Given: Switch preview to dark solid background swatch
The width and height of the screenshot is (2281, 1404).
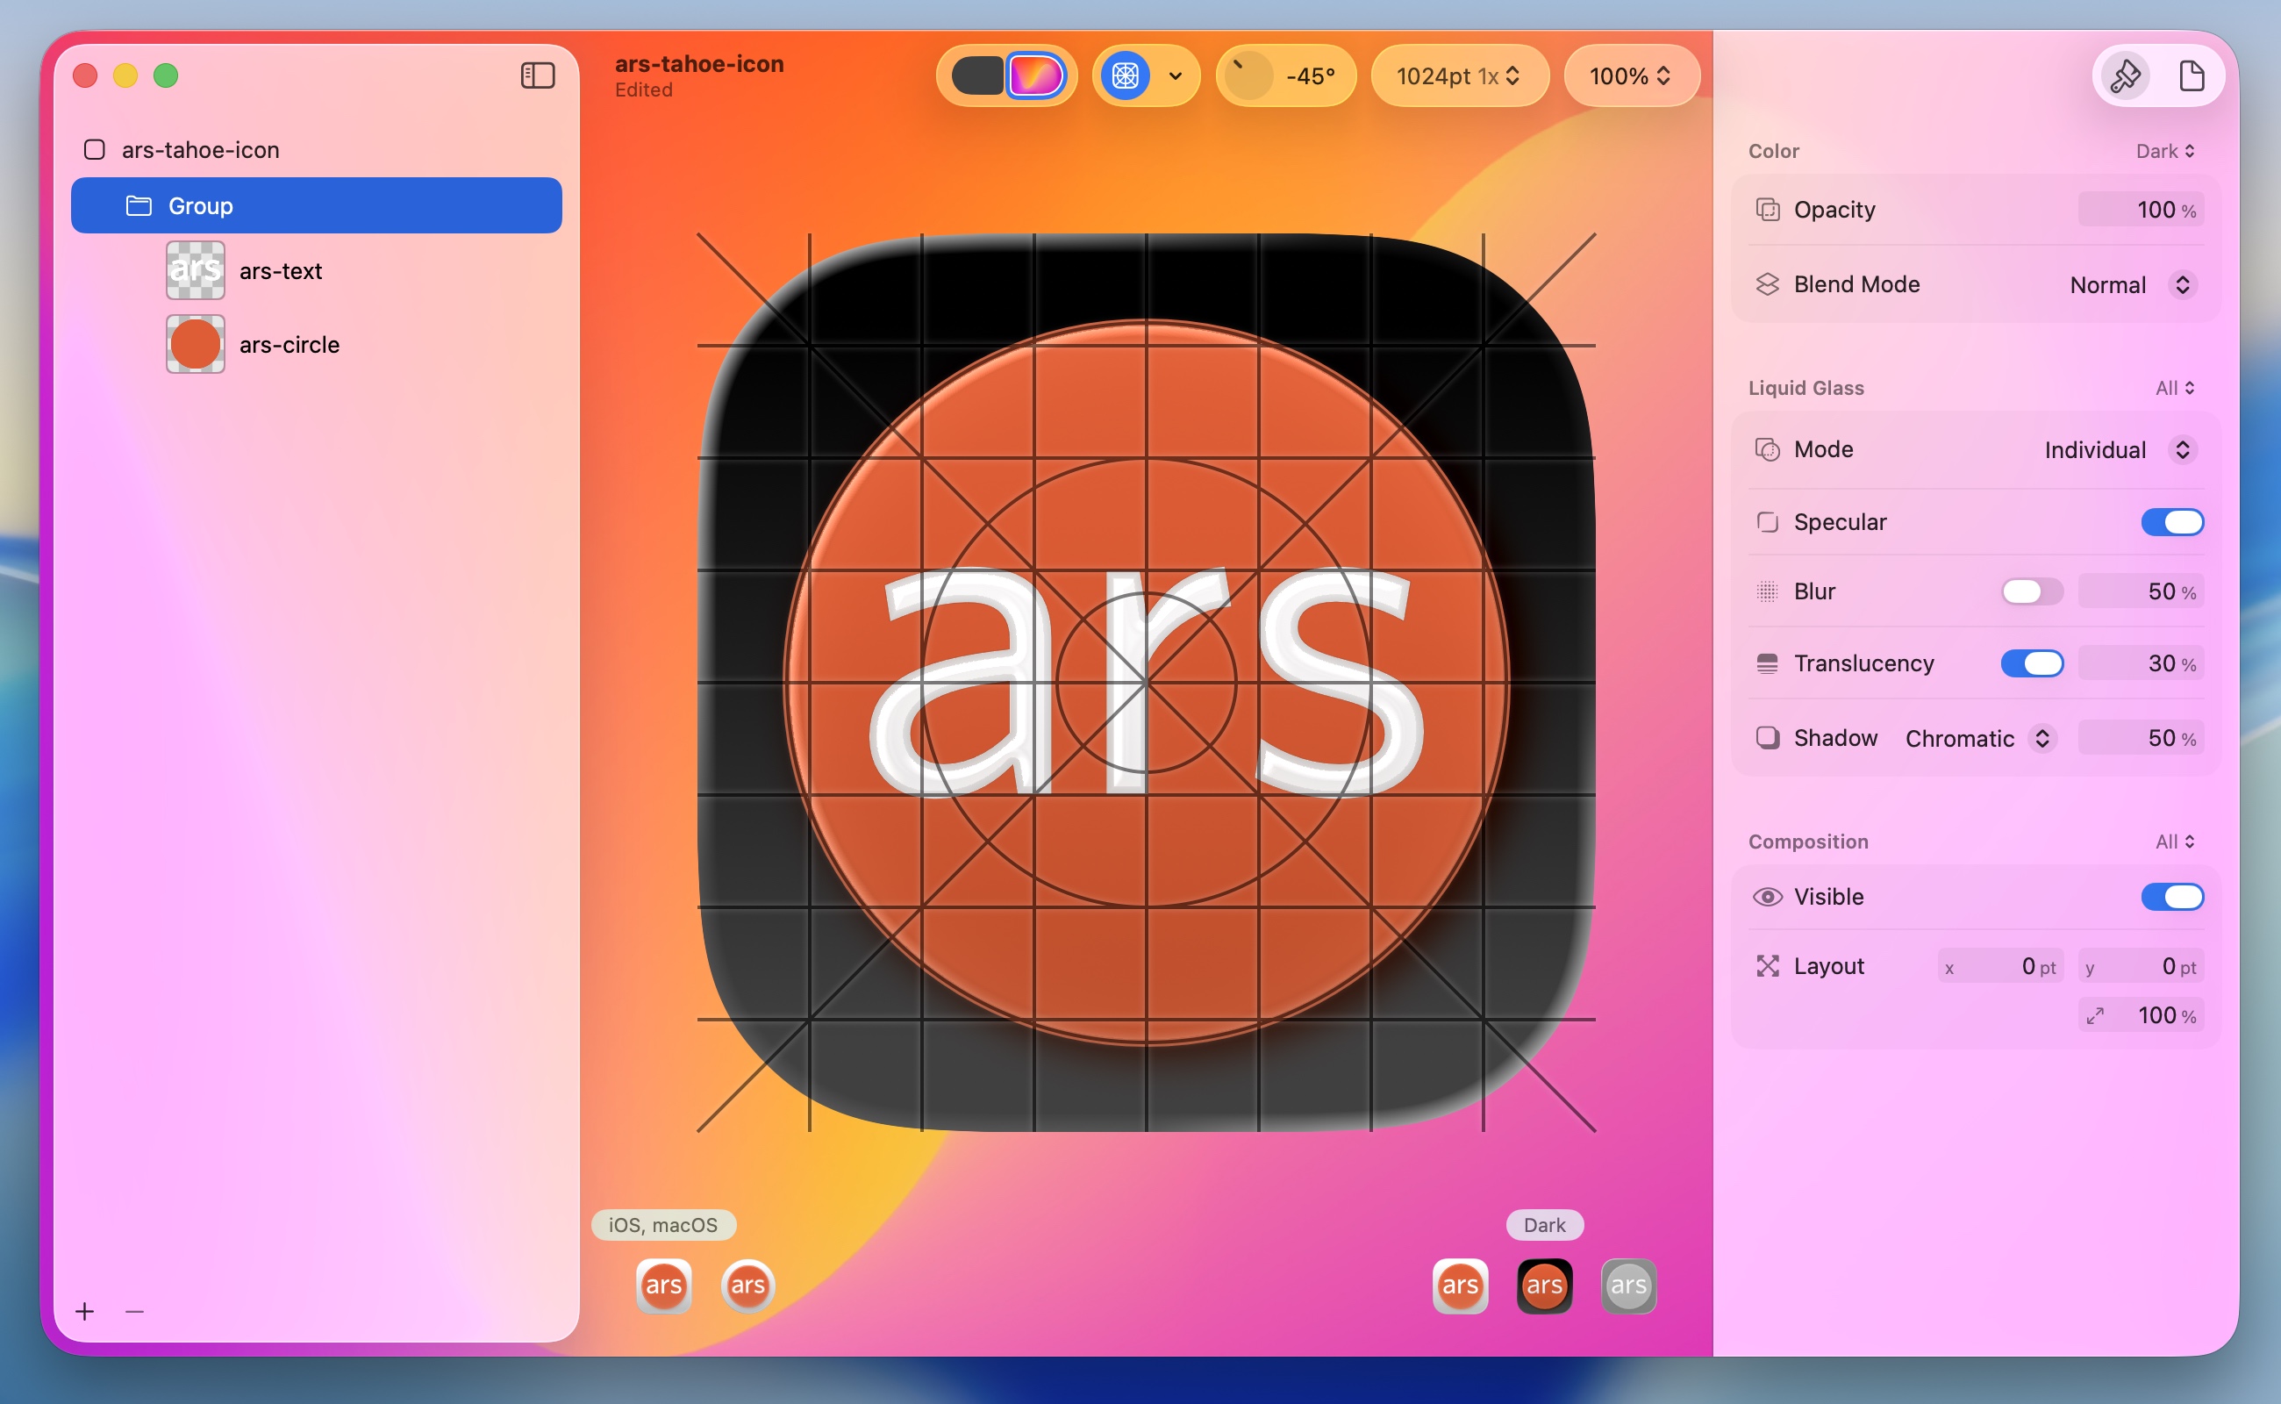Looking at the screenshot, I should click(977, 75).
